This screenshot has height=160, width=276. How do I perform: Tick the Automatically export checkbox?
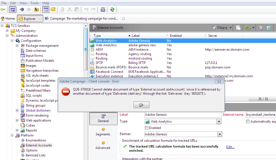point(248,121)
